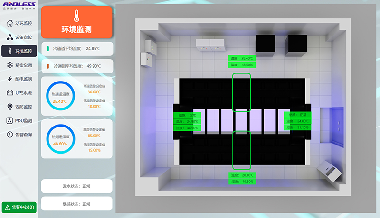Select the top sensor label showing 48.60% humidity
Image resolution: width=380 pixels, height=218 pixels.
[241, 64]
